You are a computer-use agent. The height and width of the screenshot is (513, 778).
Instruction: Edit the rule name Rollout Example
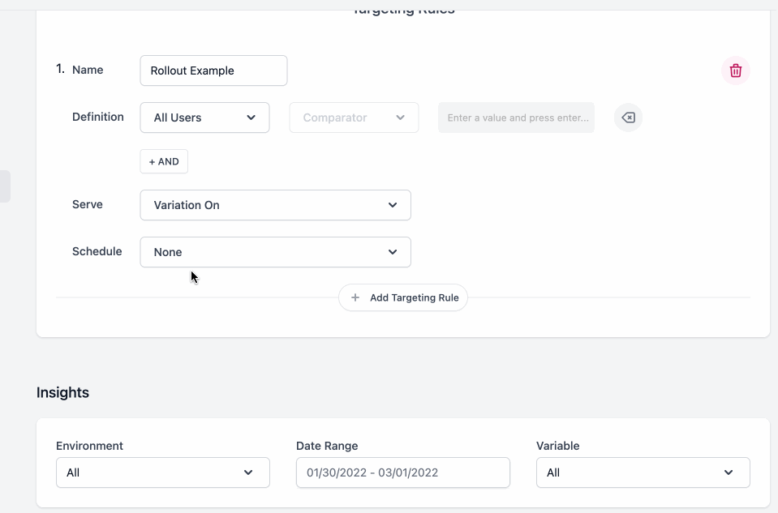(213, 71)
